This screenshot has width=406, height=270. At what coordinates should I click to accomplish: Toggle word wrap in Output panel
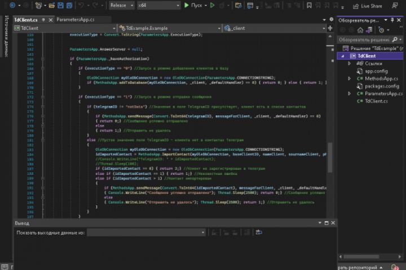pyautogui.click(x=259, y=232)
